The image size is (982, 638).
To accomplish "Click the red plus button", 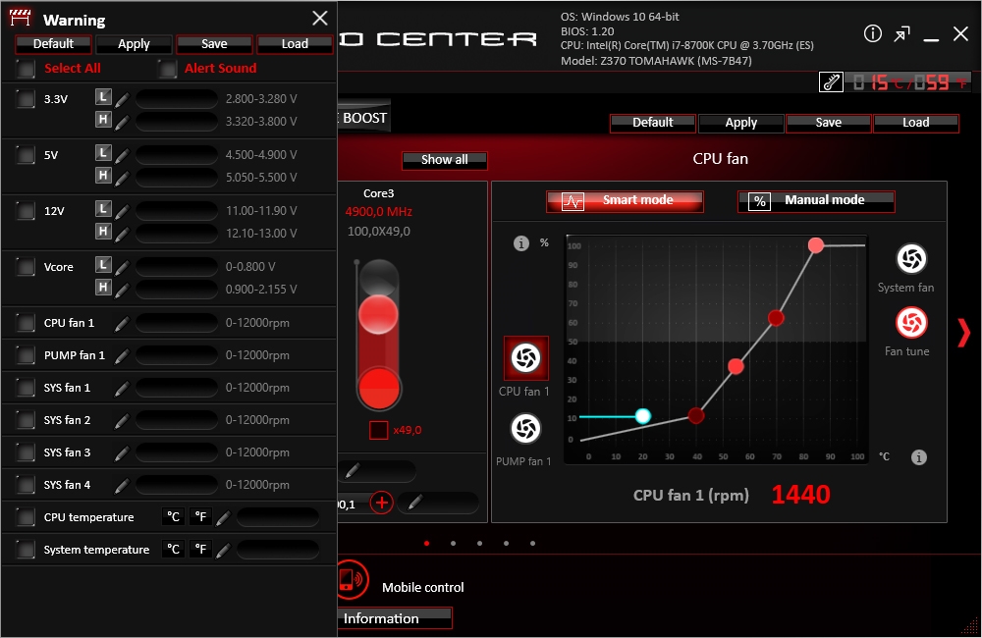I will [x=381, y=503].
